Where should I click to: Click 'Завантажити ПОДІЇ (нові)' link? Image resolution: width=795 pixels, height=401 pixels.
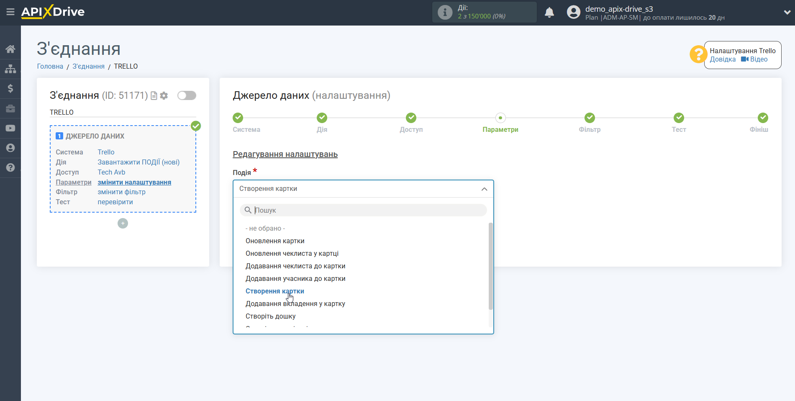click(x=138, y=162)
